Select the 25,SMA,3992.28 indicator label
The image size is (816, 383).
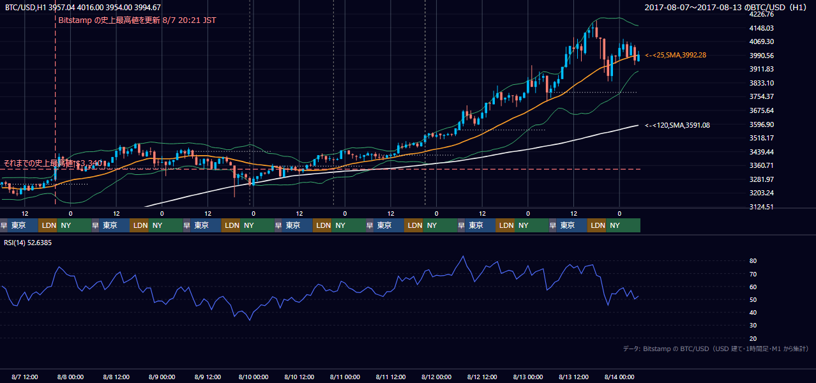676,56
